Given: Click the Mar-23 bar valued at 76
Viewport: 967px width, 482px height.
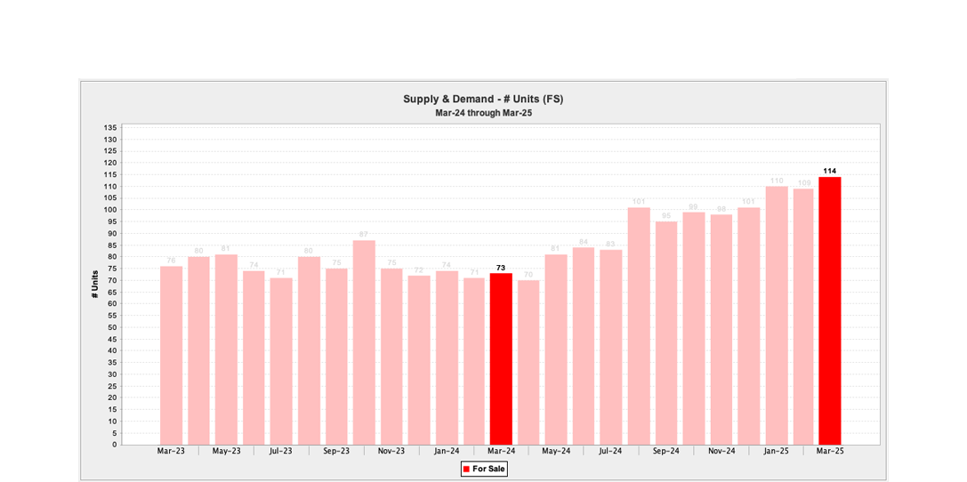Looking at the screenshot, I should [172, 356].
